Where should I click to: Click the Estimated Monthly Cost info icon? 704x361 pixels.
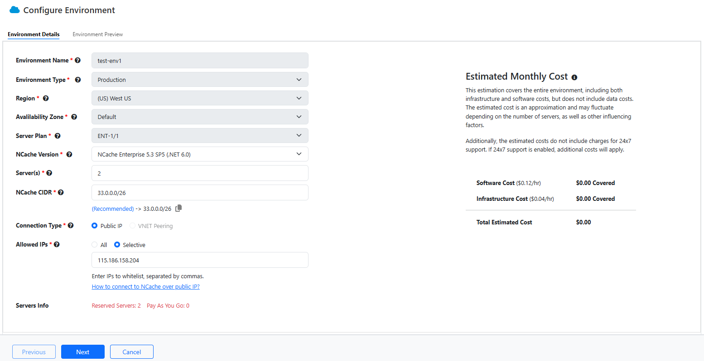click(574, 77)
